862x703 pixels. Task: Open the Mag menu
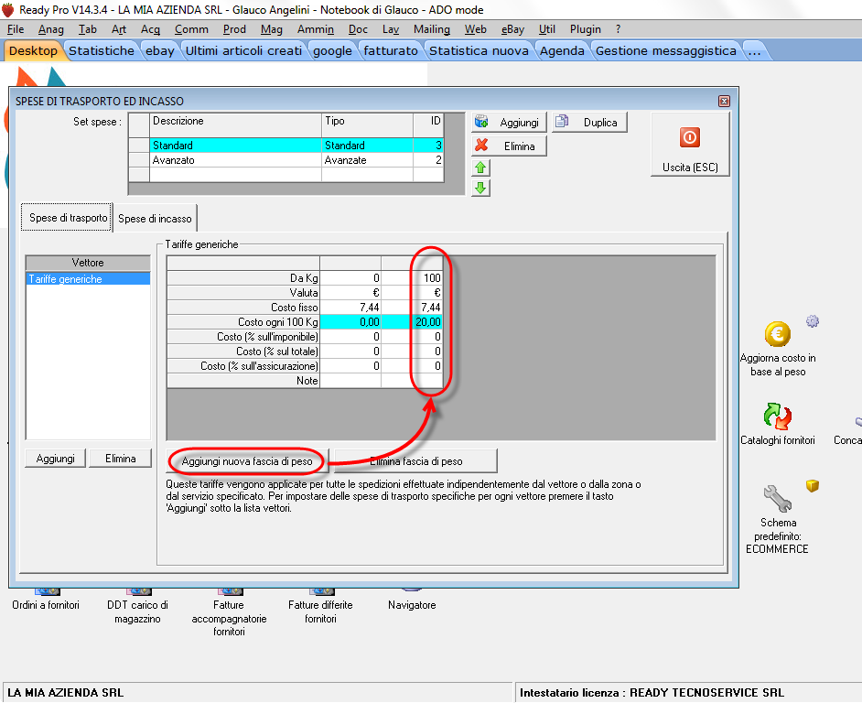pos(272,29)
